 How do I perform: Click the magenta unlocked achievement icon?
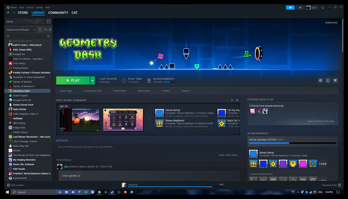[x=303, y=164]
